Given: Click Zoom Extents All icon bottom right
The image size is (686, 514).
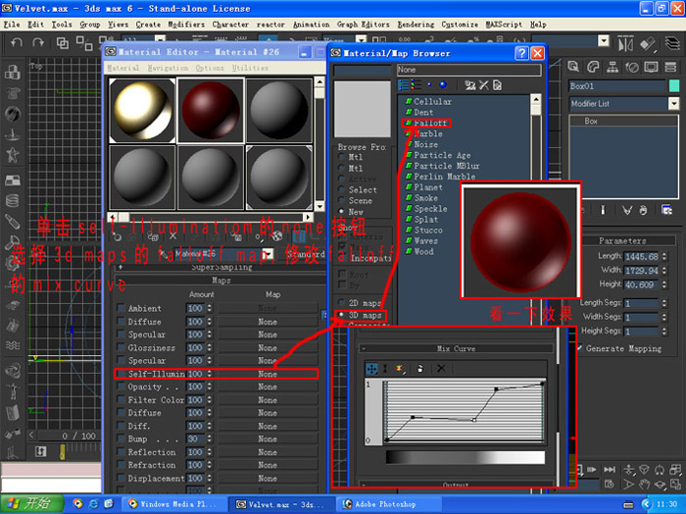Looking at the screenshot, I should pos(674,469).
